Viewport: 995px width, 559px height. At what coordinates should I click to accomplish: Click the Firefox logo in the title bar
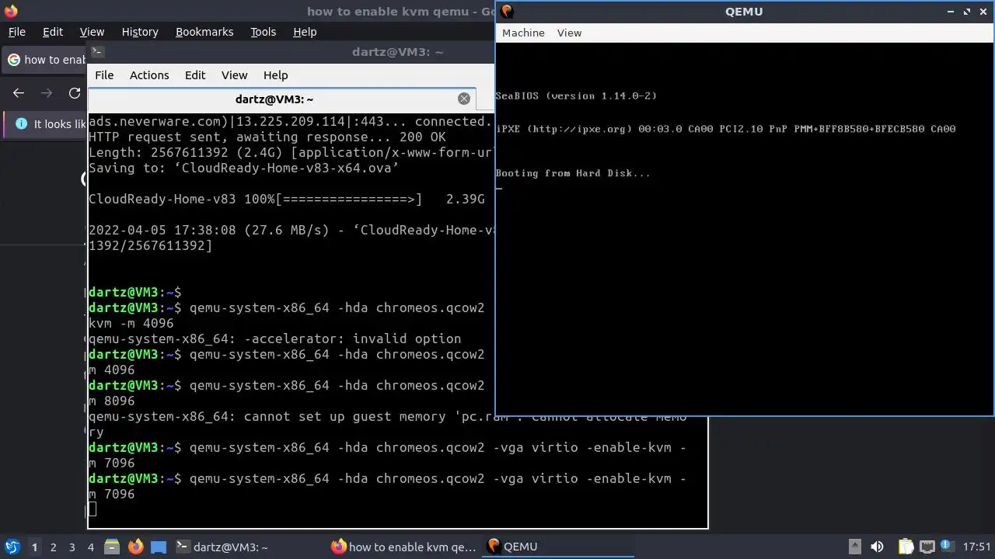point(10,11)
